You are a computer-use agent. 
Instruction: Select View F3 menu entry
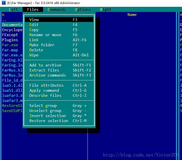pos(59,19)
